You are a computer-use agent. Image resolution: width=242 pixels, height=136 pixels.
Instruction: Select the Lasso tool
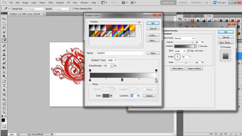4,28
